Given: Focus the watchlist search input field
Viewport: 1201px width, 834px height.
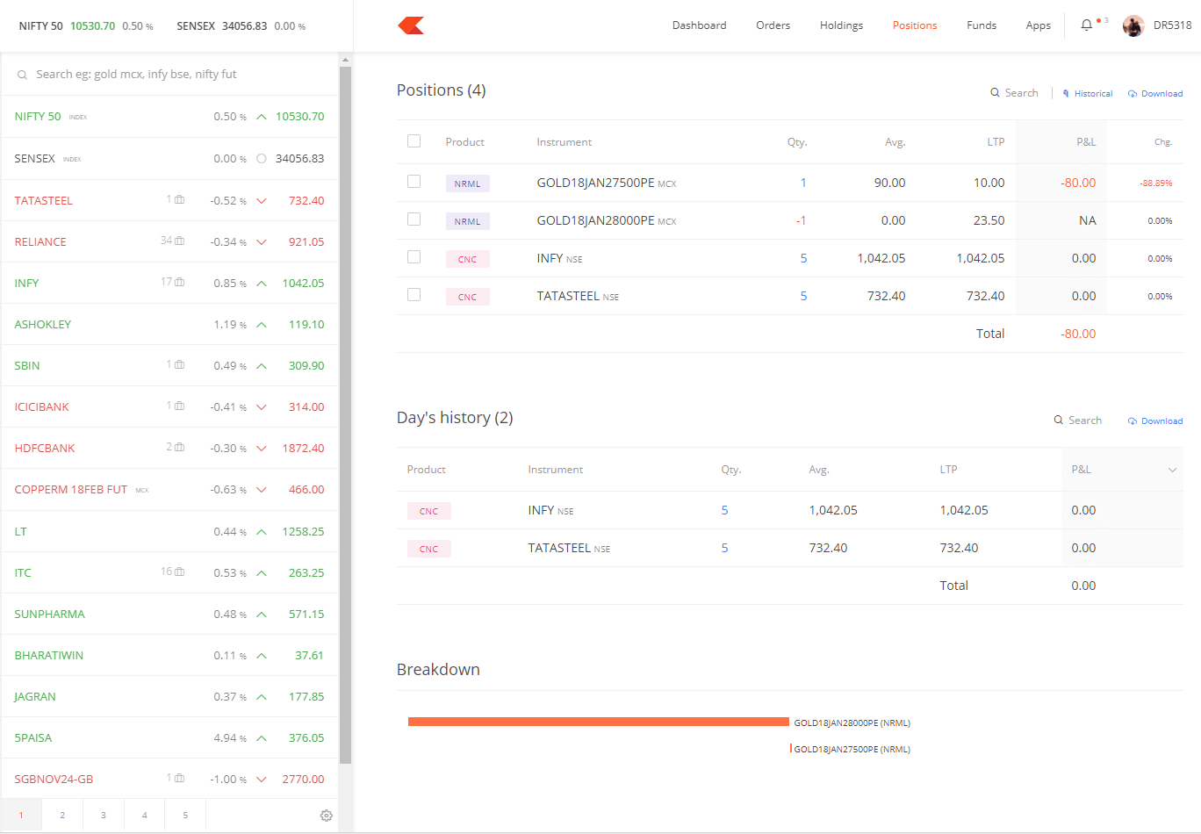Looking at the screenshot, I should point(169,75).
